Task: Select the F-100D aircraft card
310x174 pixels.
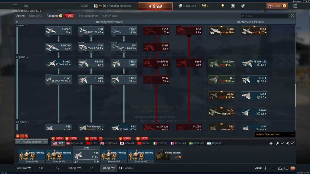Action: (x=91, y=79)
